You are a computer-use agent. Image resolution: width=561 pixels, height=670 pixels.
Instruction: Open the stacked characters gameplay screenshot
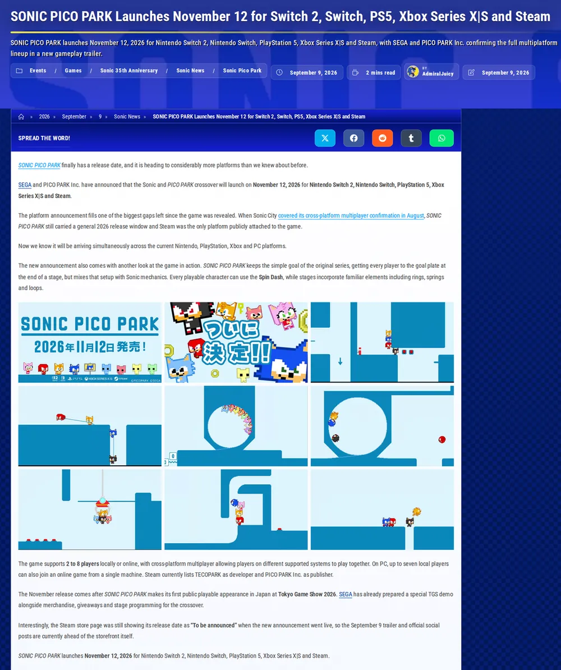[x=236, y=510]
